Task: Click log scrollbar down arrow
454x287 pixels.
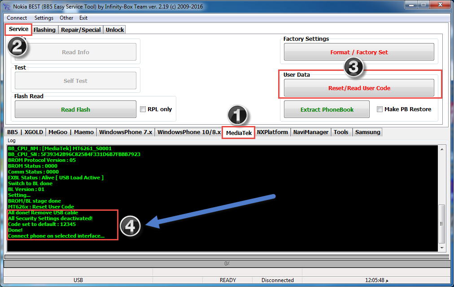Action: tap(442, 248)
